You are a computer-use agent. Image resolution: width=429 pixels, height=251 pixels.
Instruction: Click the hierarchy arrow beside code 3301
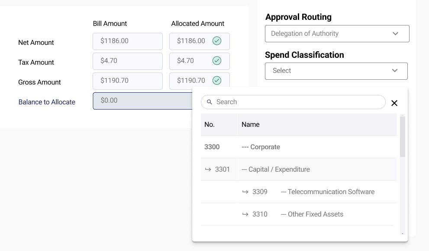point(208,169)
